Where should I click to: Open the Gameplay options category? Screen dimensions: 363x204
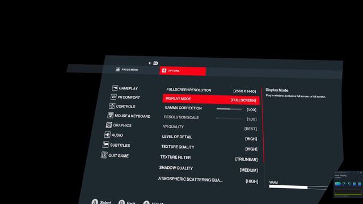click(x=125, y=88)
